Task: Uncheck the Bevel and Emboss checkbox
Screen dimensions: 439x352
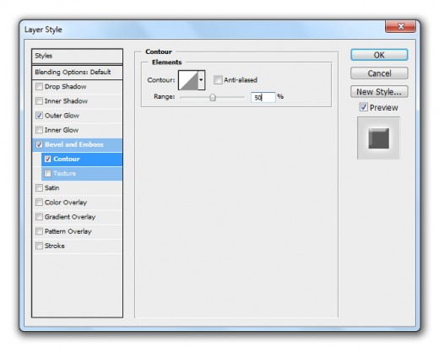Action: (x=39, y=144)
